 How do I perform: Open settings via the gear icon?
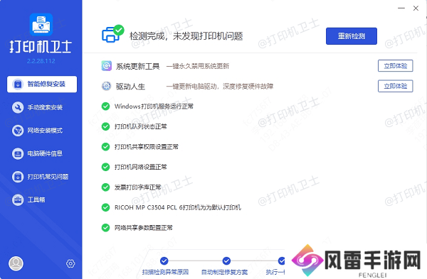tap(70, 263)
